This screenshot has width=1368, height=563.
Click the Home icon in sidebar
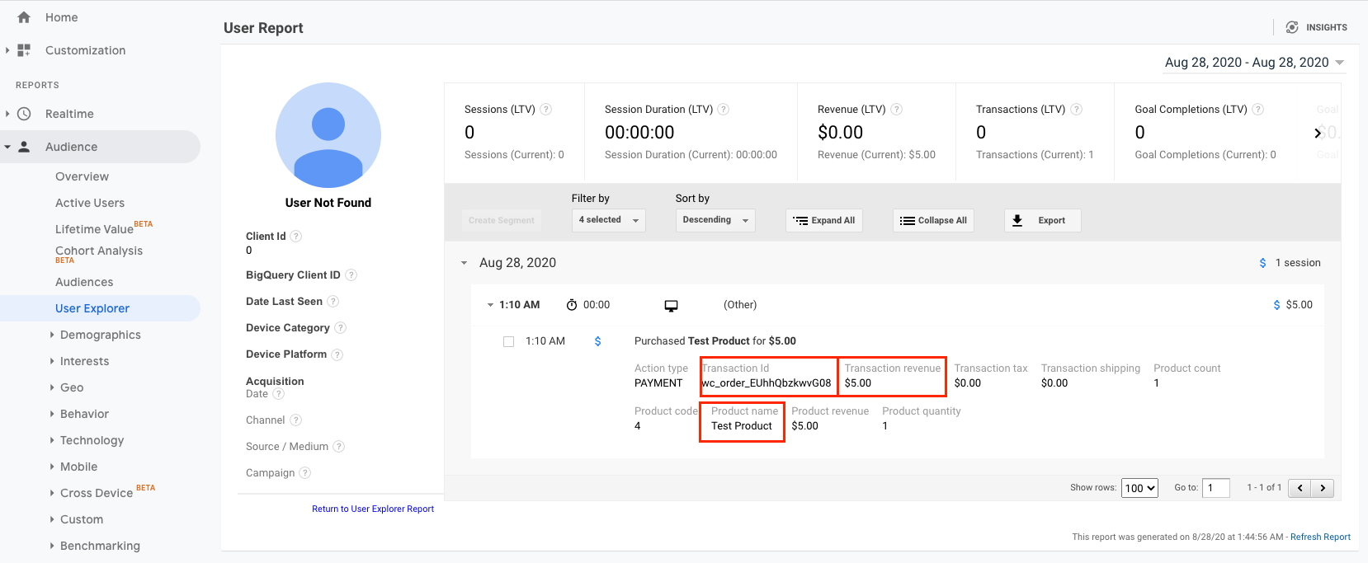click(24, 17)
